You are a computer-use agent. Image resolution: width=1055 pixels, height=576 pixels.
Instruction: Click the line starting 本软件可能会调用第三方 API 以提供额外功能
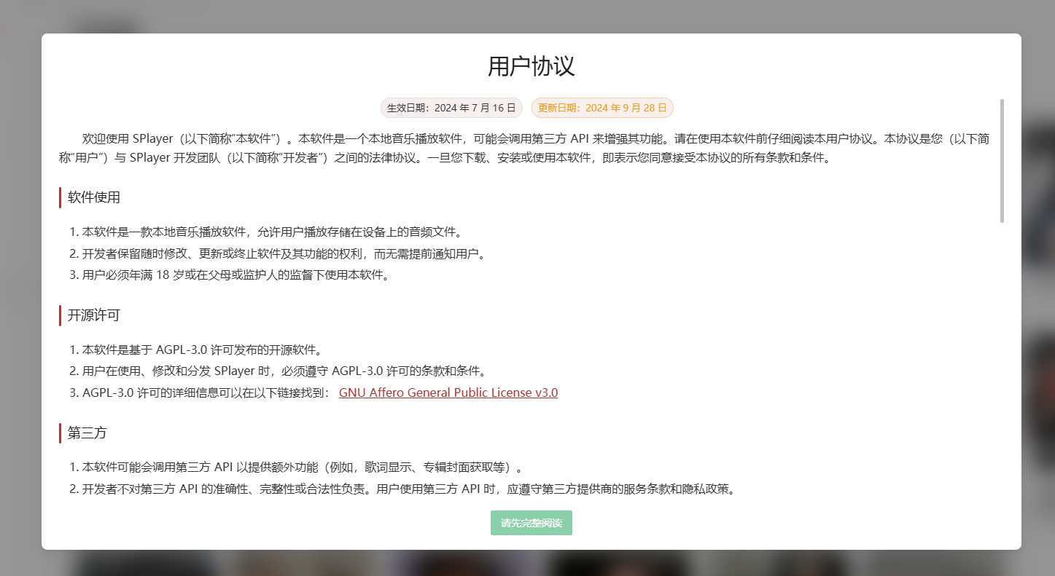(x=302, y=467)
